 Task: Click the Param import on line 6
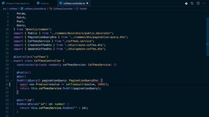tap(21, 14)
